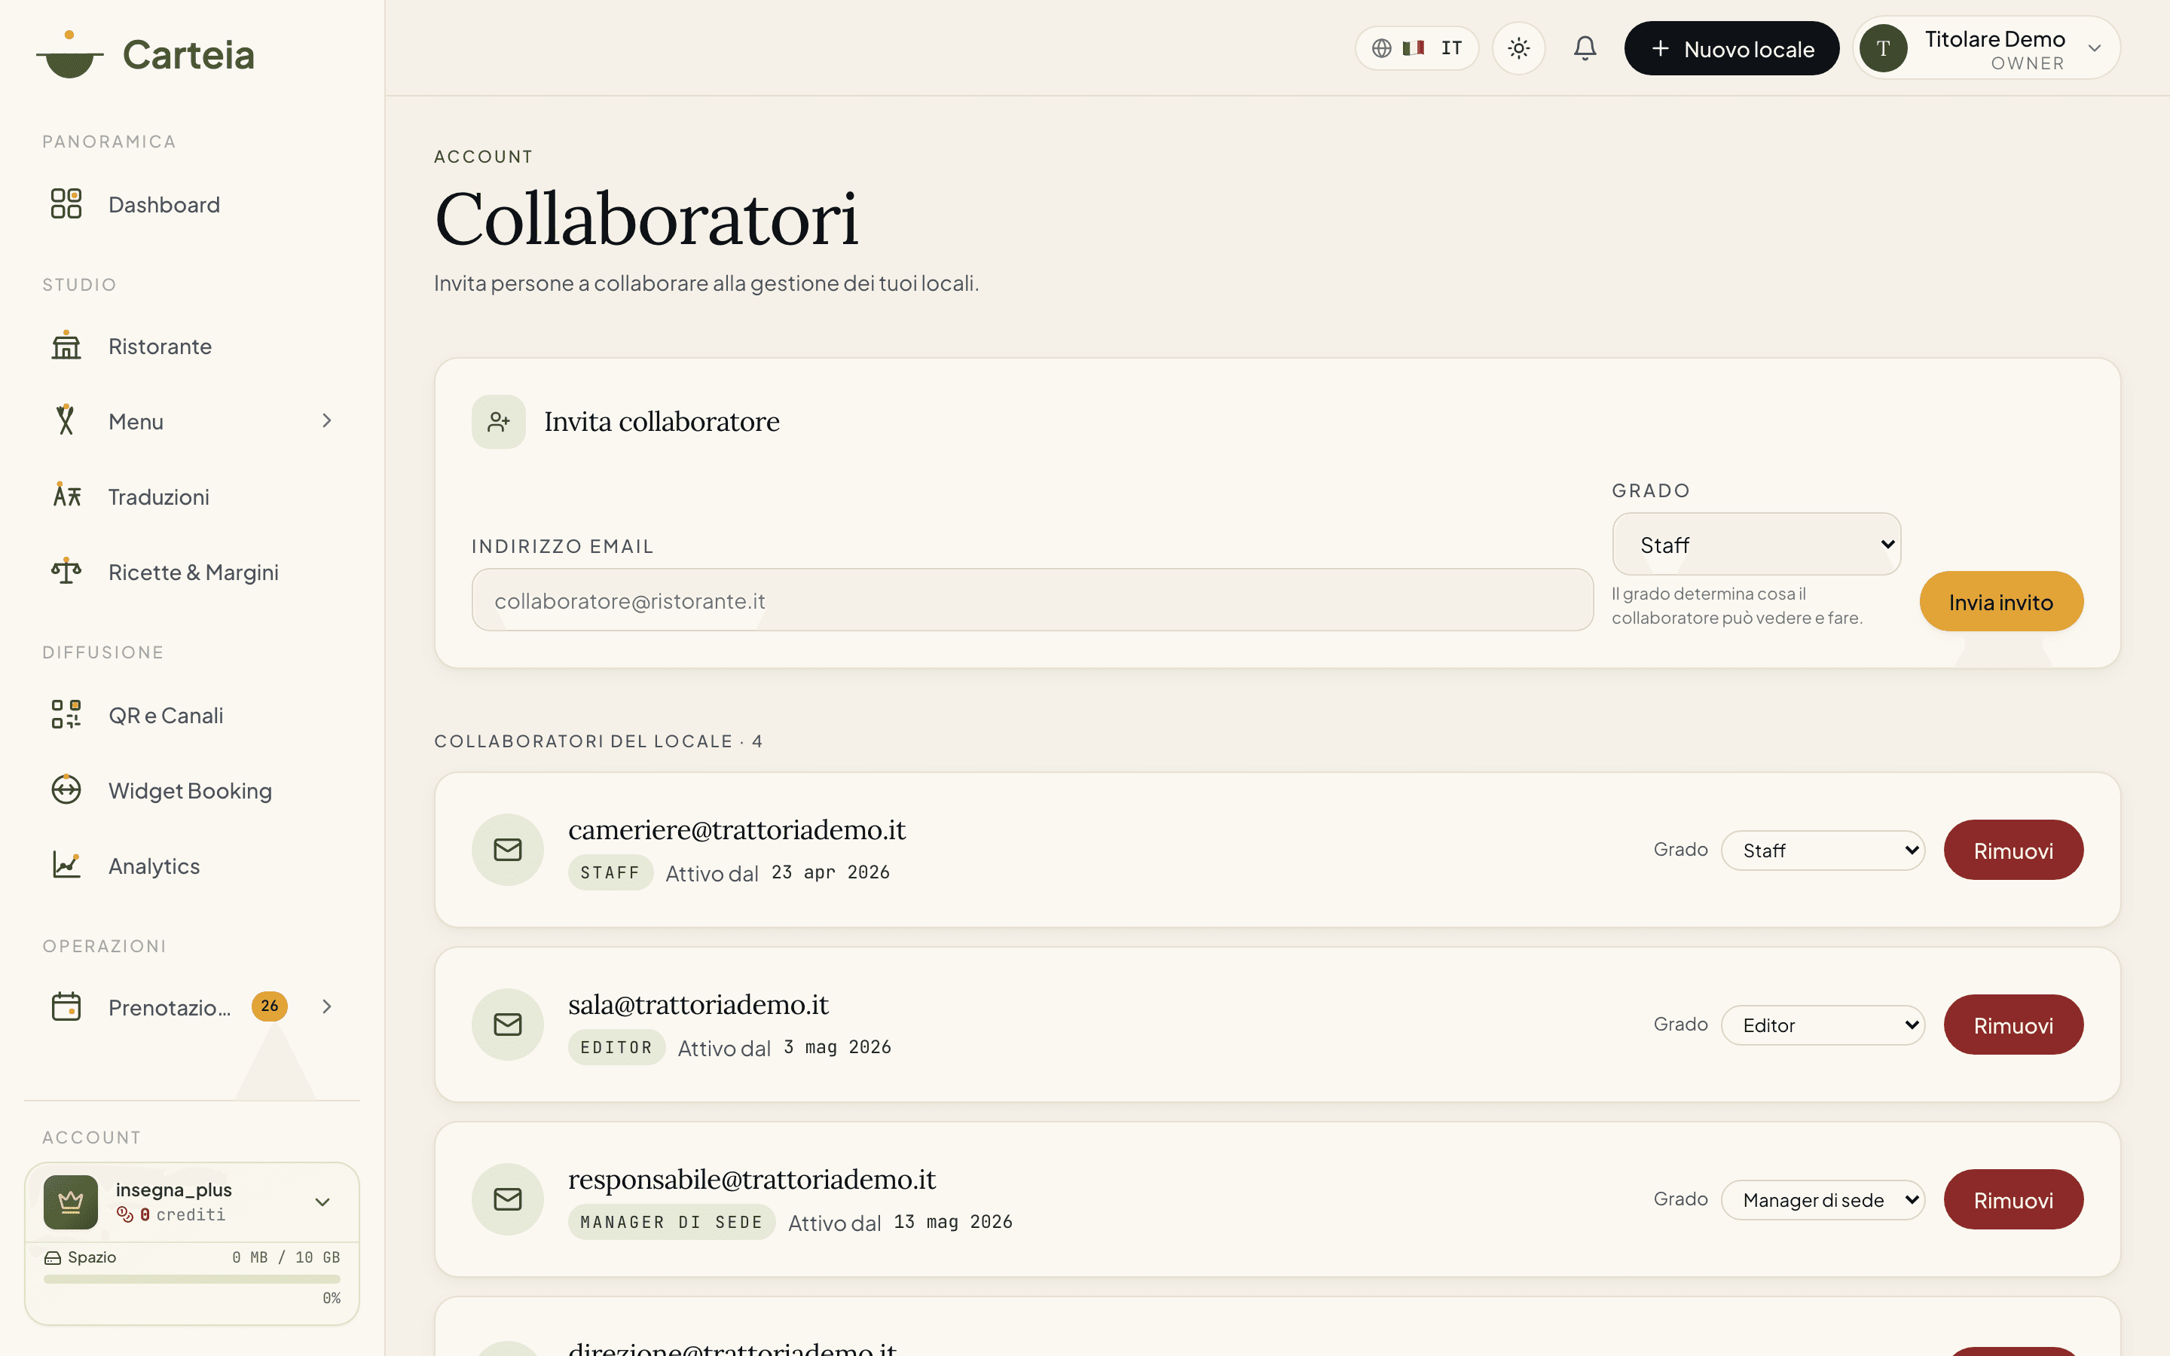The height and width of the screenshot is (1356, 2170).
Task: Open the Titolare Demo user dropdown
Action: point(1987,48)
